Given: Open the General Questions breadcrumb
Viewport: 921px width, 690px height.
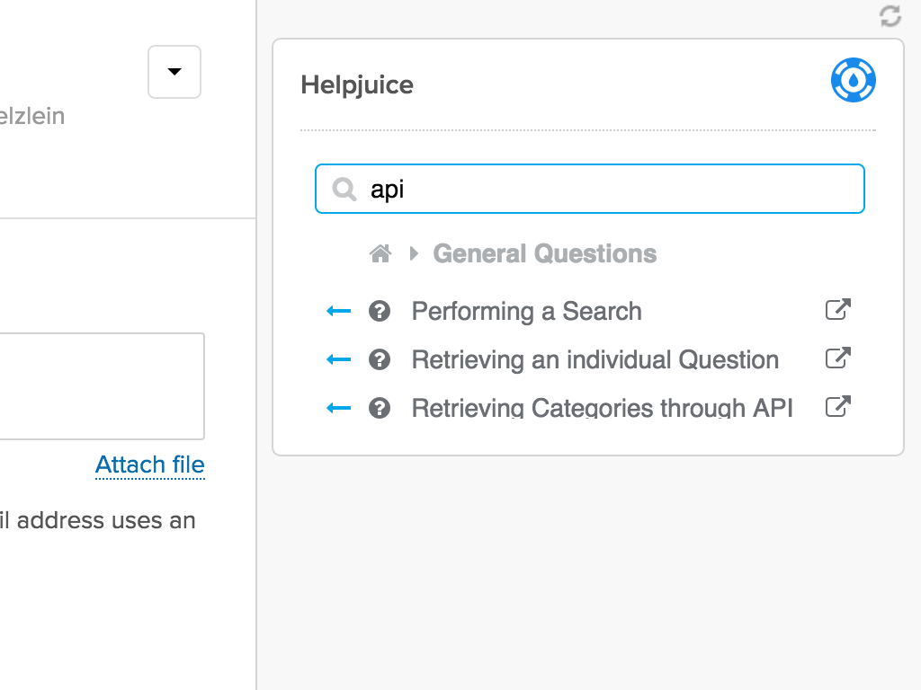Looking at the screenshot, I should [544, 254].
